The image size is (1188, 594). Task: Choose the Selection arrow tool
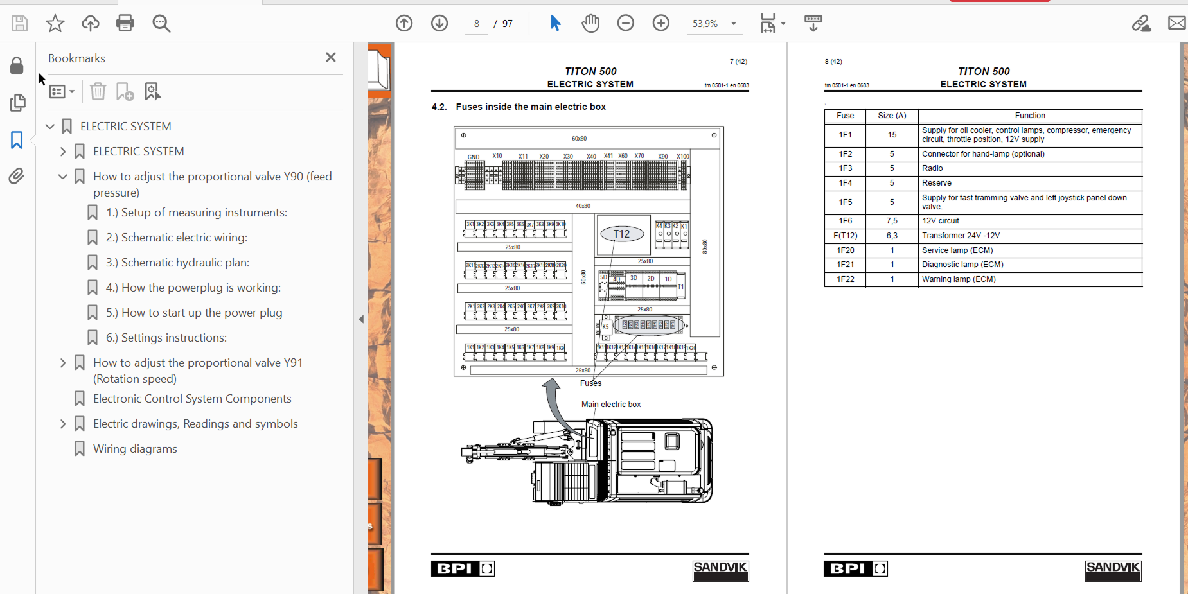tap(556, 24)
